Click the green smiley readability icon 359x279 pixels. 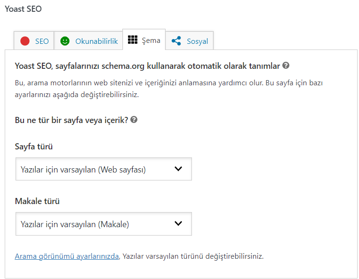coord(65,41)
